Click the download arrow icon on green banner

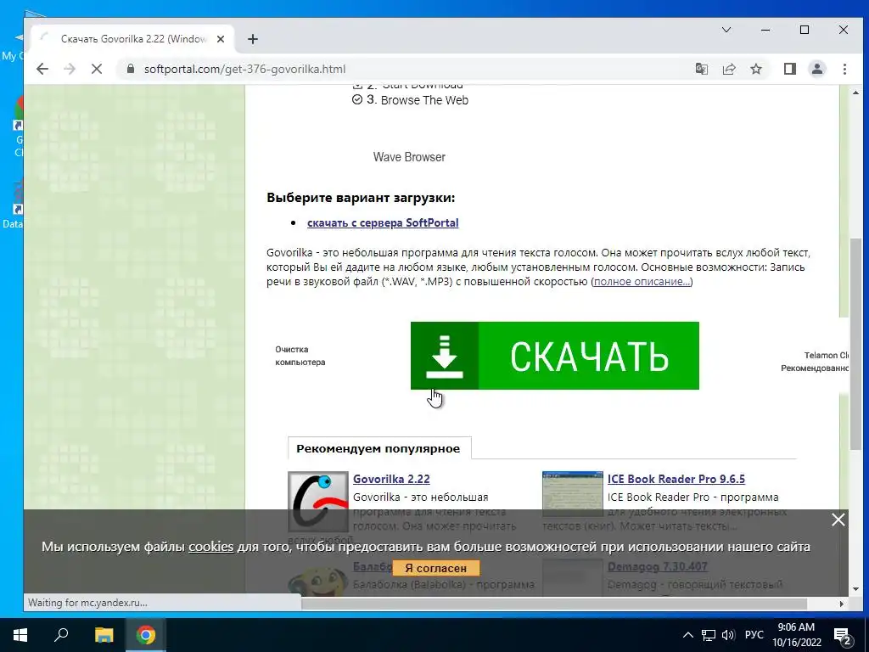tap(445, 356)
